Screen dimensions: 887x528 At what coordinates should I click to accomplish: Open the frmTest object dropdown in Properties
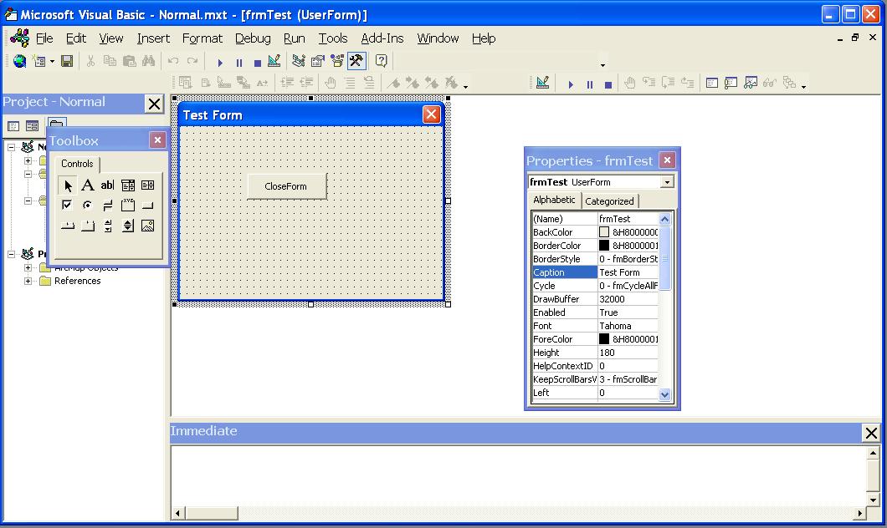(x=668, y=182)
